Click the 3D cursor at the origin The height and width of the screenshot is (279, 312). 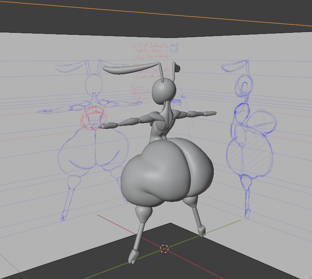click(164, 248)
